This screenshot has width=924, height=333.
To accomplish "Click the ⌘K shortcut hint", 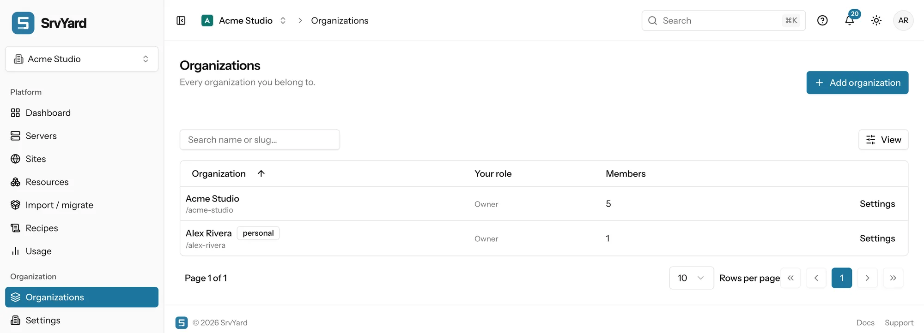I will [791, 20].
